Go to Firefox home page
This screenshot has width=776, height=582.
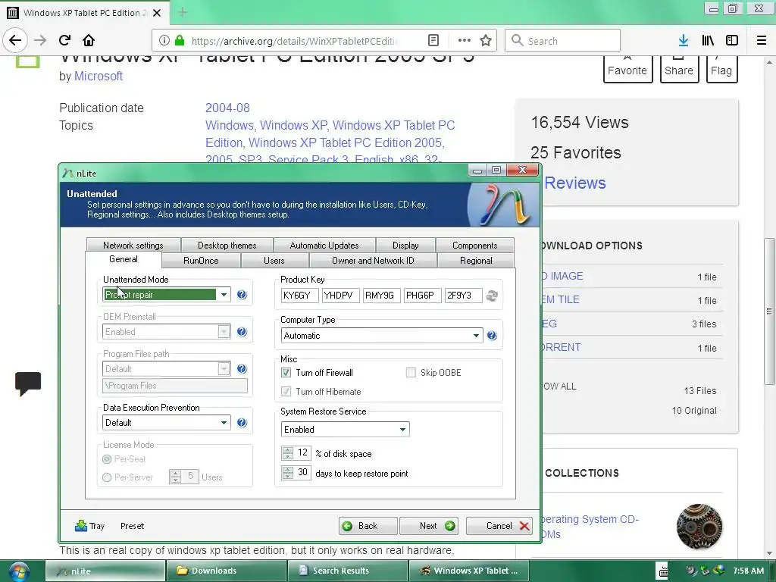pyautogui.click(x=89, y=40)
